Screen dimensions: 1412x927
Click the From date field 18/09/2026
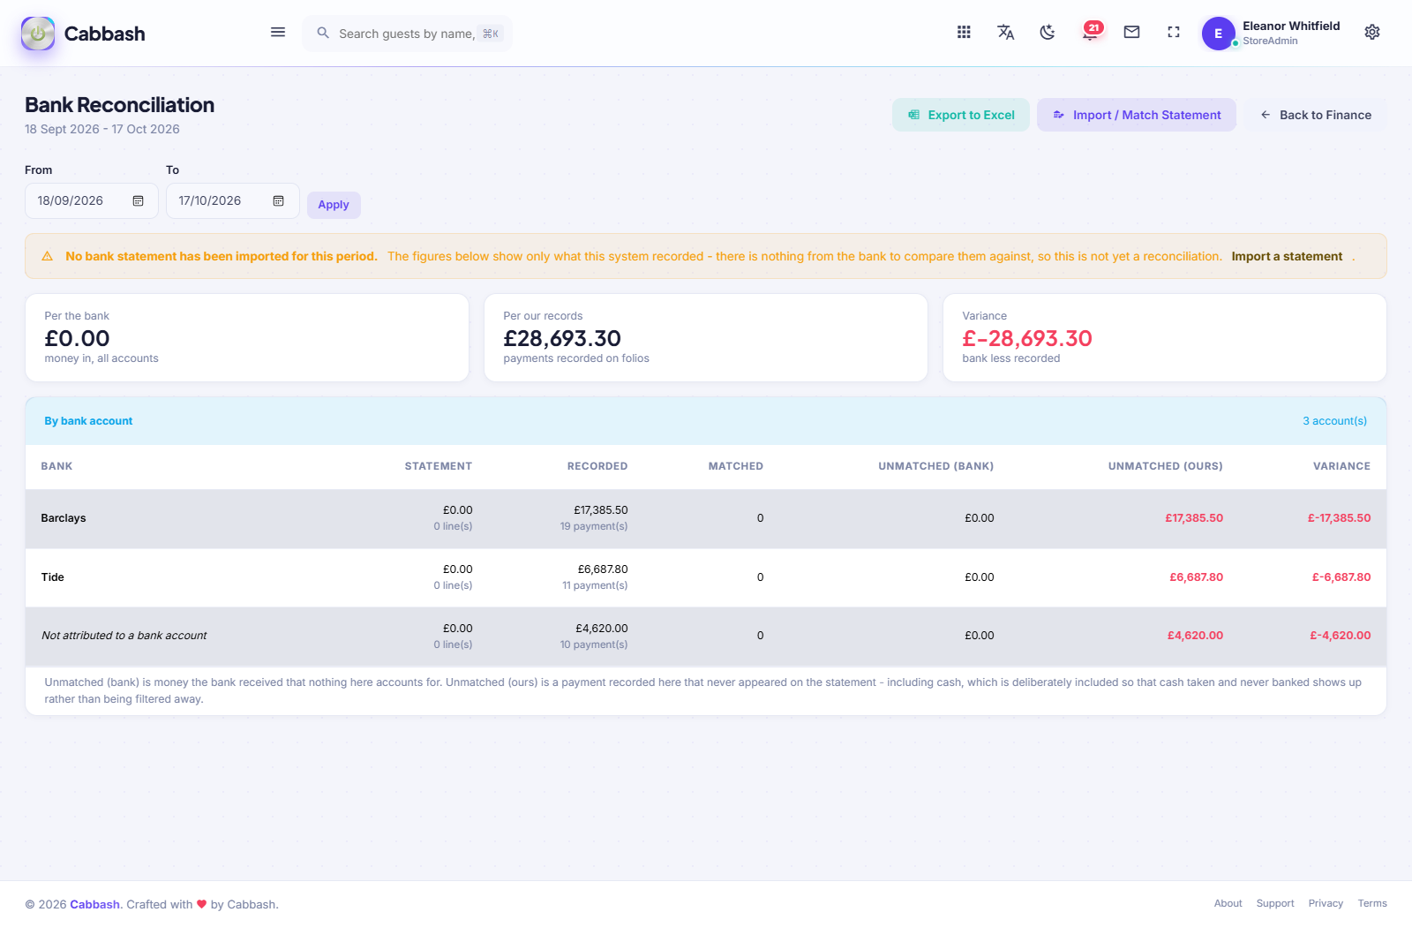[x=92, y=201]
